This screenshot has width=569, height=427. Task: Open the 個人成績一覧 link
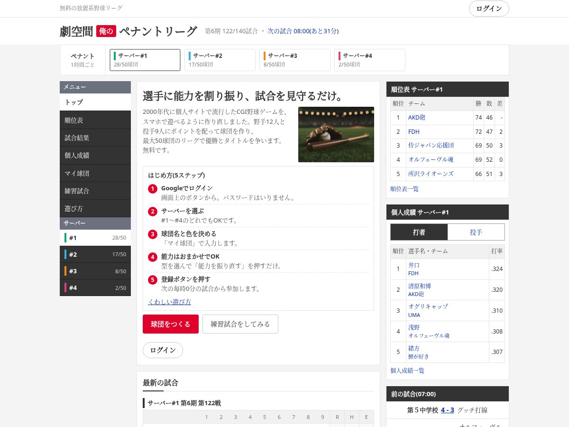(407, 371)
